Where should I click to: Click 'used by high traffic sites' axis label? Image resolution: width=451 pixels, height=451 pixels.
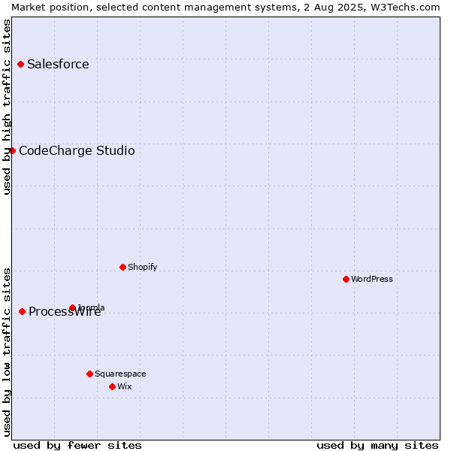6,107
